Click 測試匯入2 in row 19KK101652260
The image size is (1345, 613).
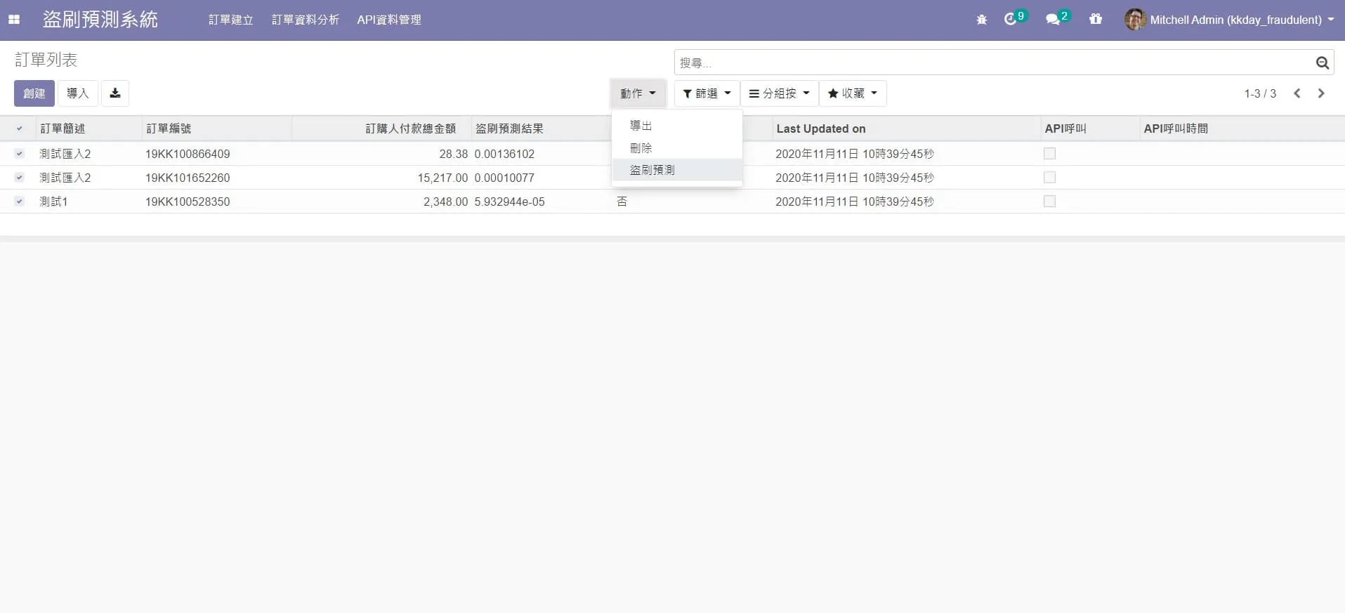(65, 178)
